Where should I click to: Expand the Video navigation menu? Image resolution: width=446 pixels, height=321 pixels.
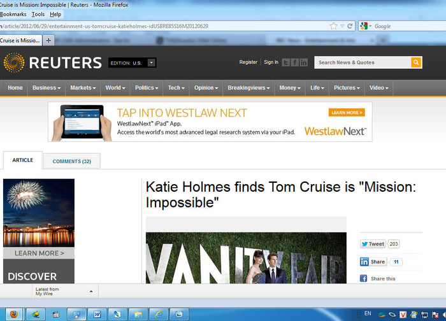click(379, 88)
